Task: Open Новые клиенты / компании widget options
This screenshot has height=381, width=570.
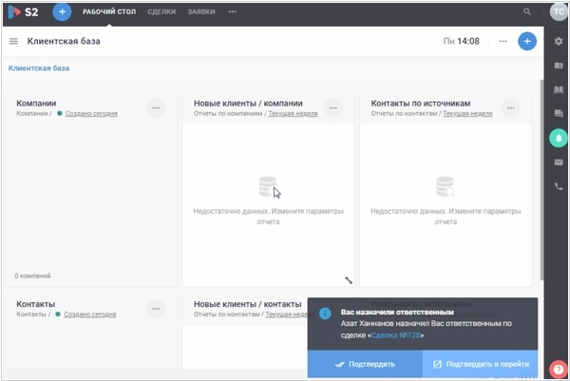Action: 333,108
